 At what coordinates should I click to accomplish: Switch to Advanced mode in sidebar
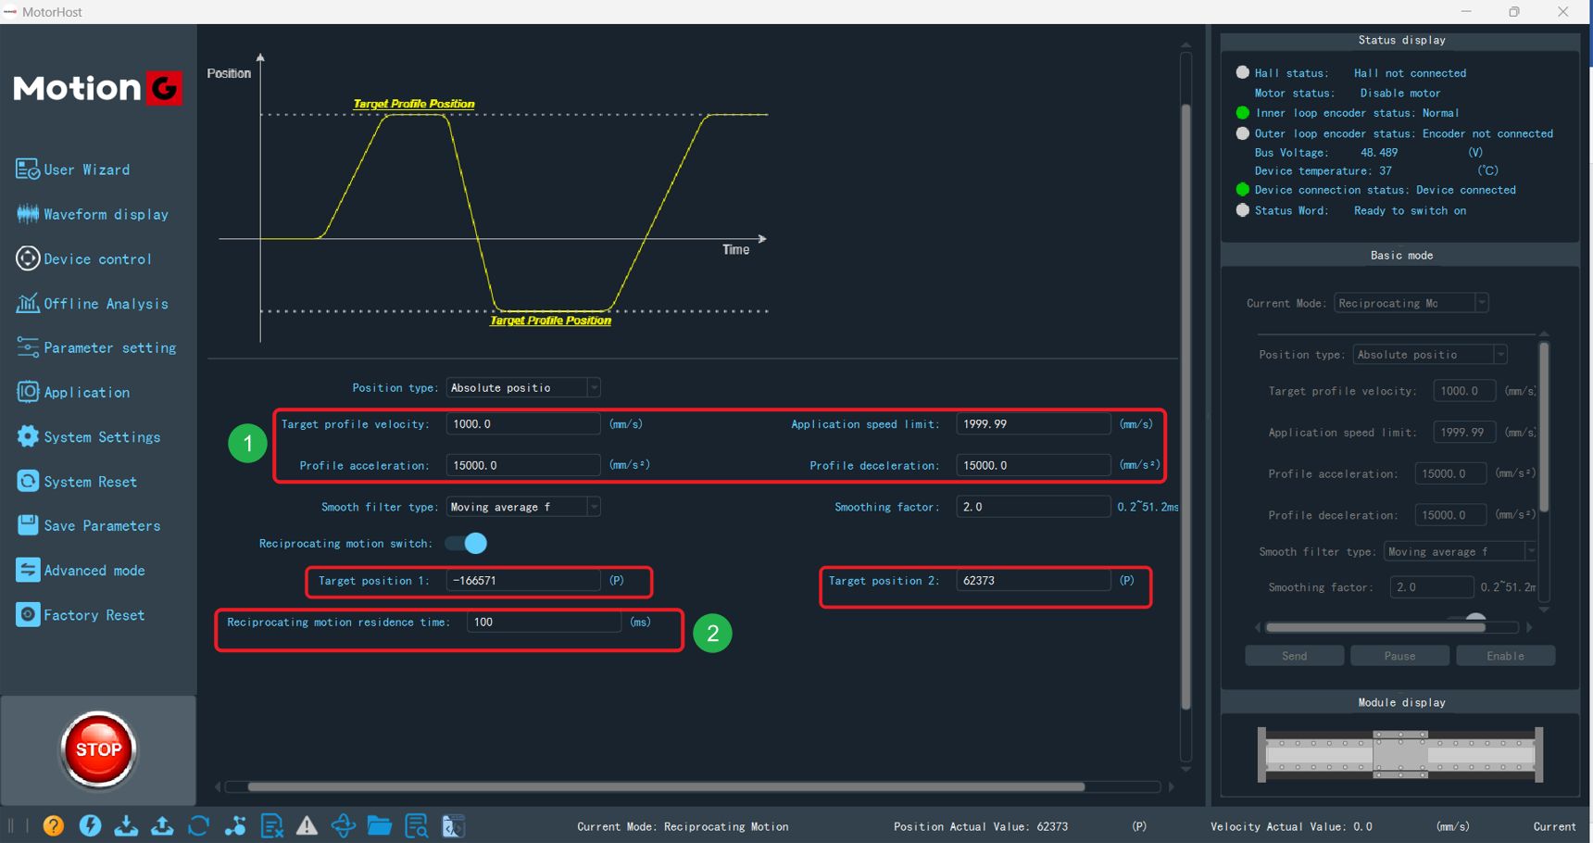click(x=81, y=570)
